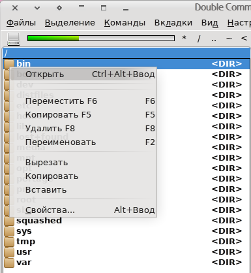Click the * drive bar button
Screen dimensions: 251x273
tap(184, 39)
